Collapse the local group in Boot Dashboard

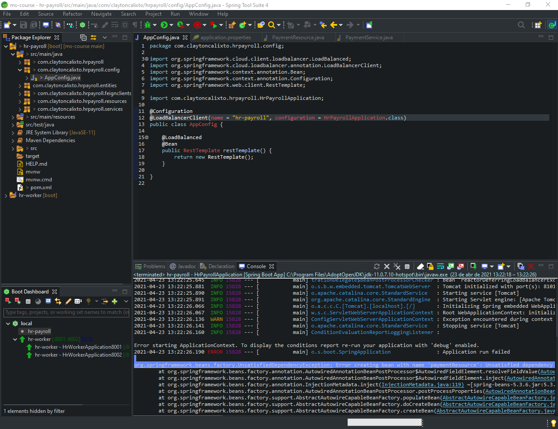pyautogui.click(x=8, y=323)
